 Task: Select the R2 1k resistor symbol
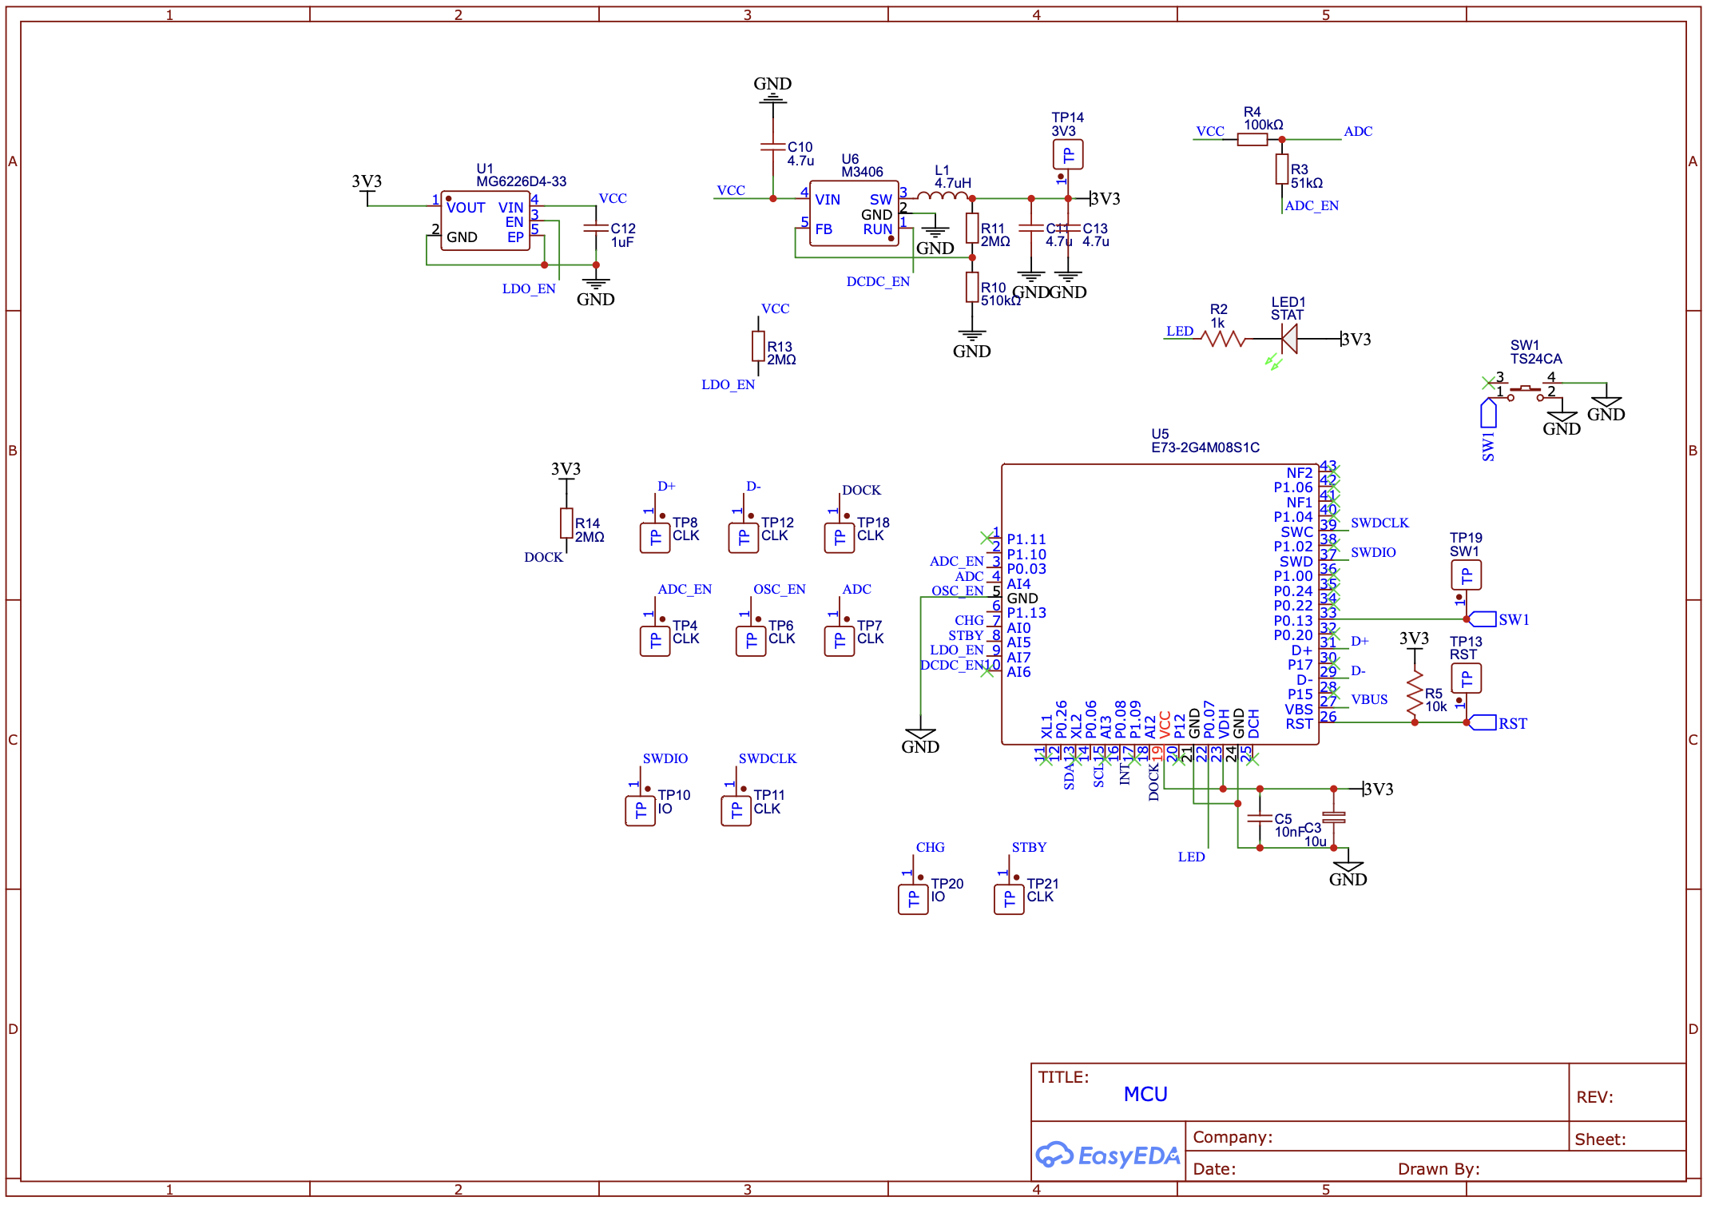(1222, 339)
